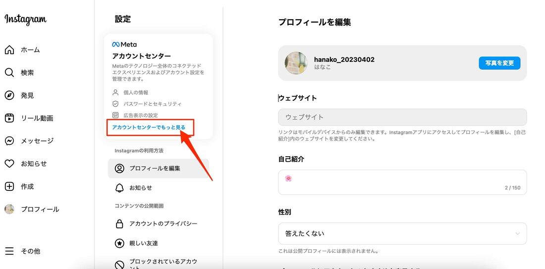Click the profile circle icon for プロフィールを編集
The height and width of the screenshot is (269, 545).
119,168
